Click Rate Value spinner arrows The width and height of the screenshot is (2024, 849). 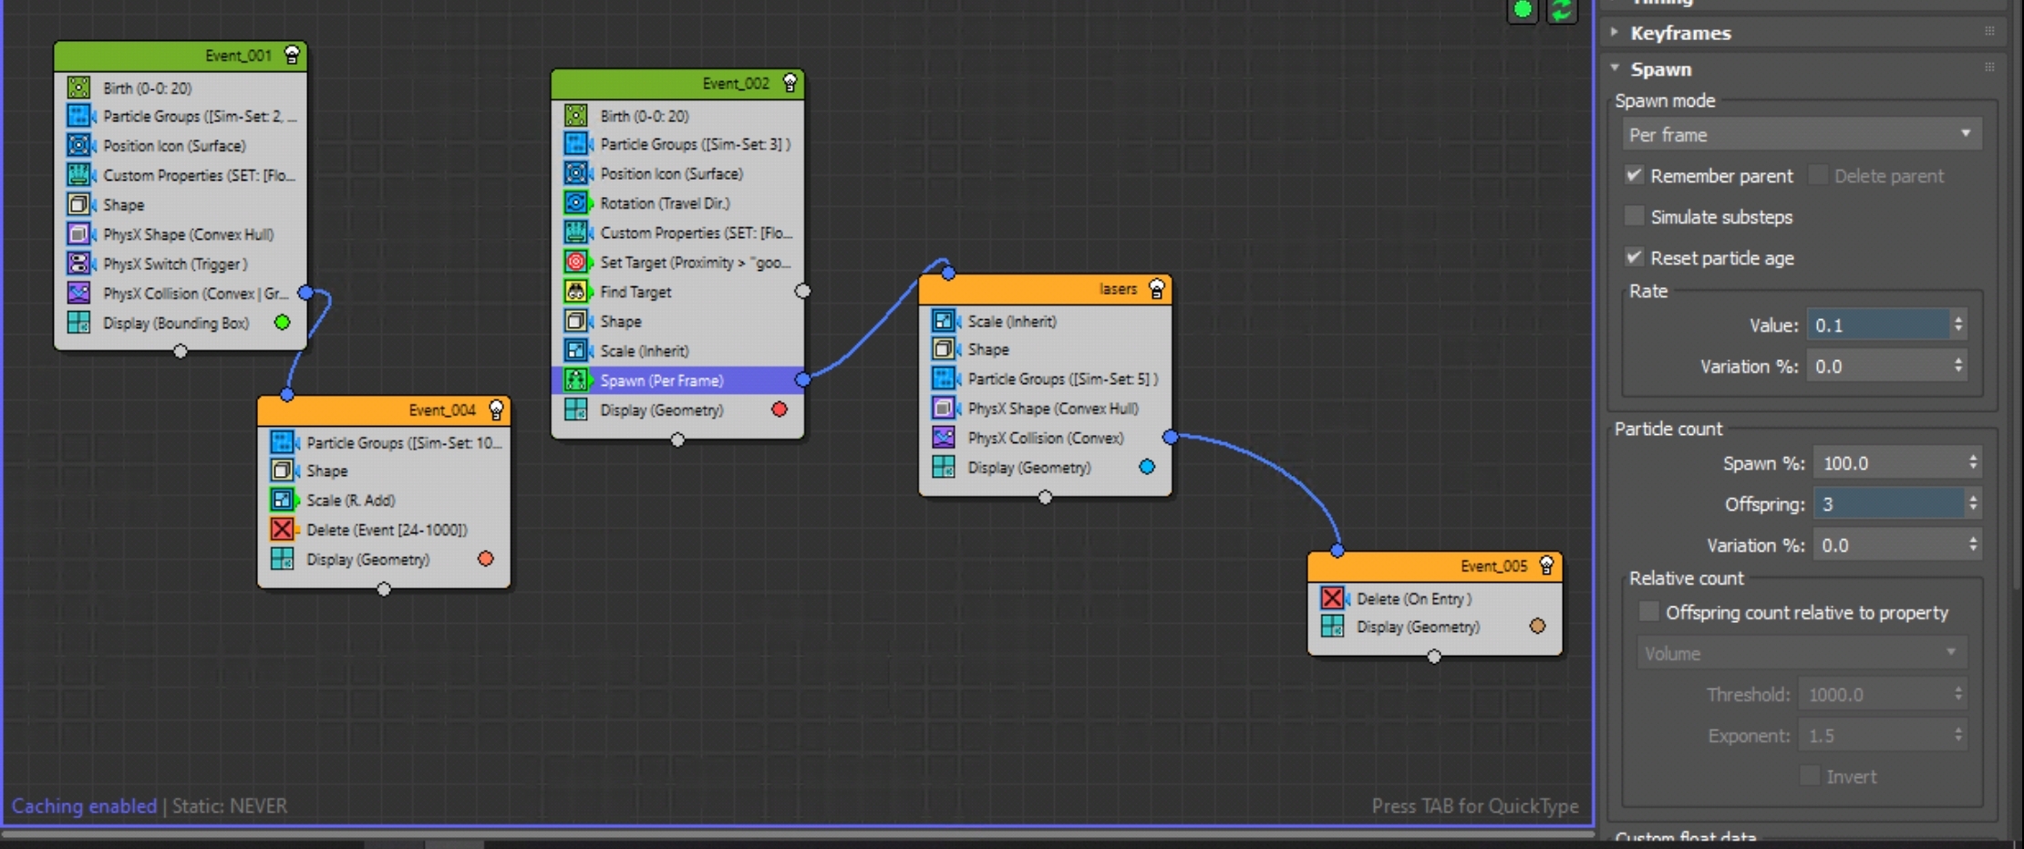[x=1958, y=325]
